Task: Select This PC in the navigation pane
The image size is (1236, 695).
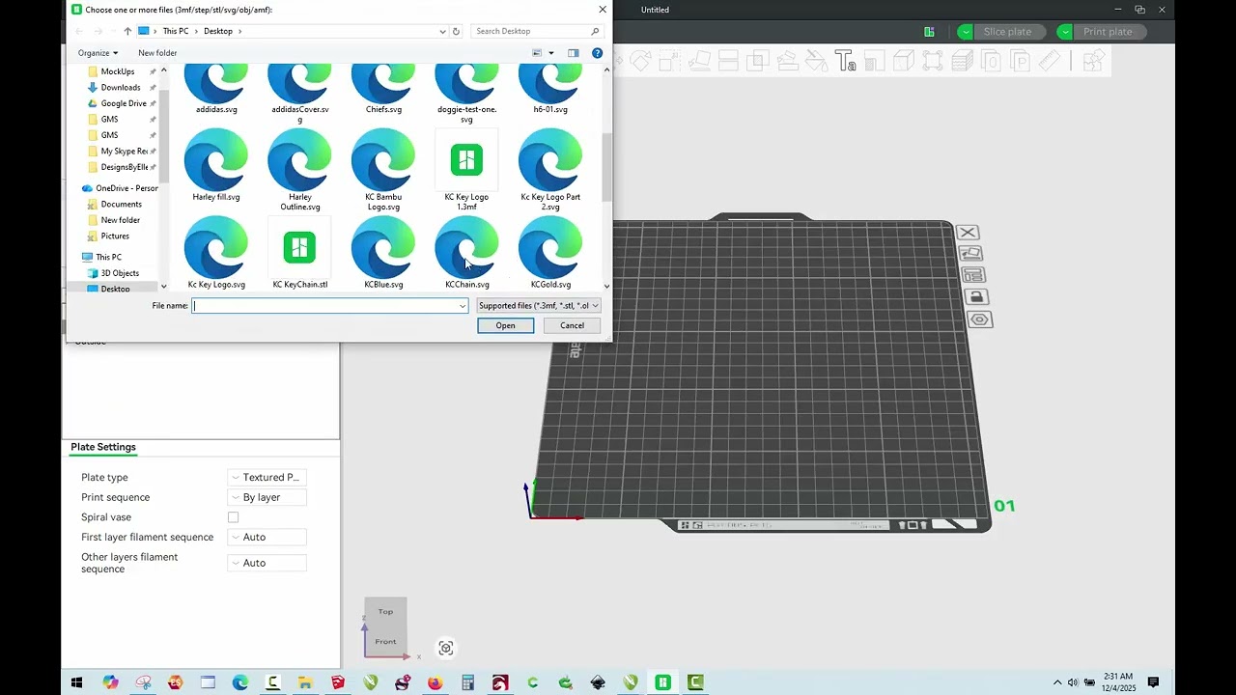Action: (x=108, y=257)
